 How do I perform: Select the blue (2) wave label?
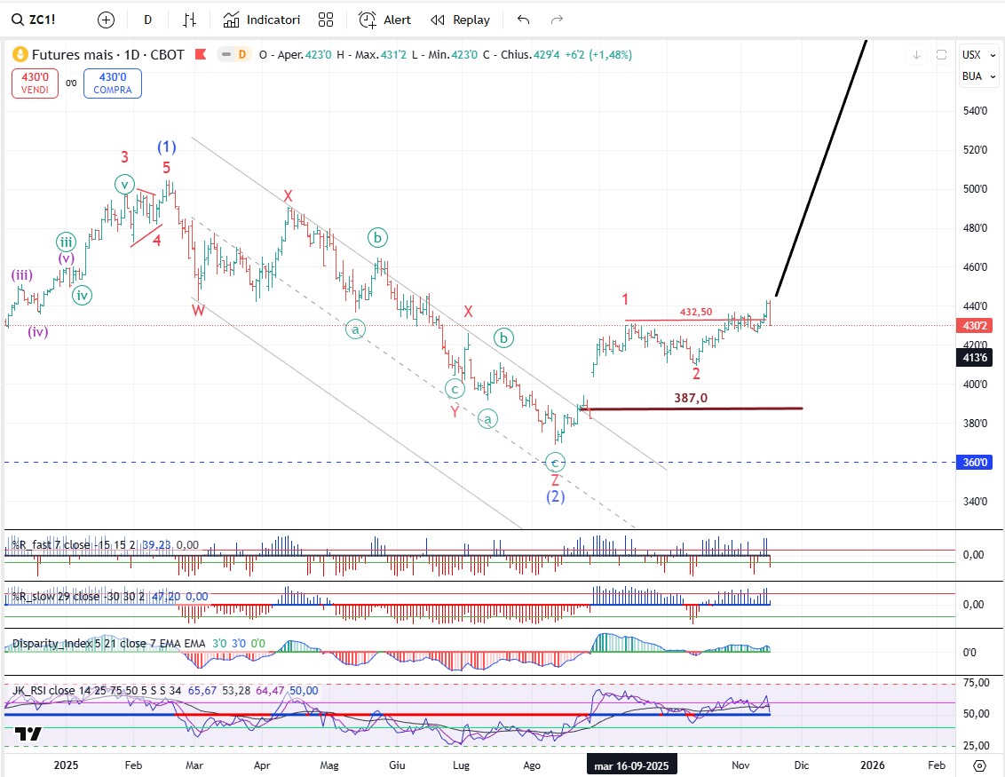tap(556, 497)
